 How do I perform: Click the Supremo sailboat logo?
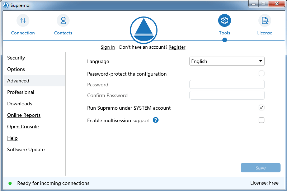[144, 30]
